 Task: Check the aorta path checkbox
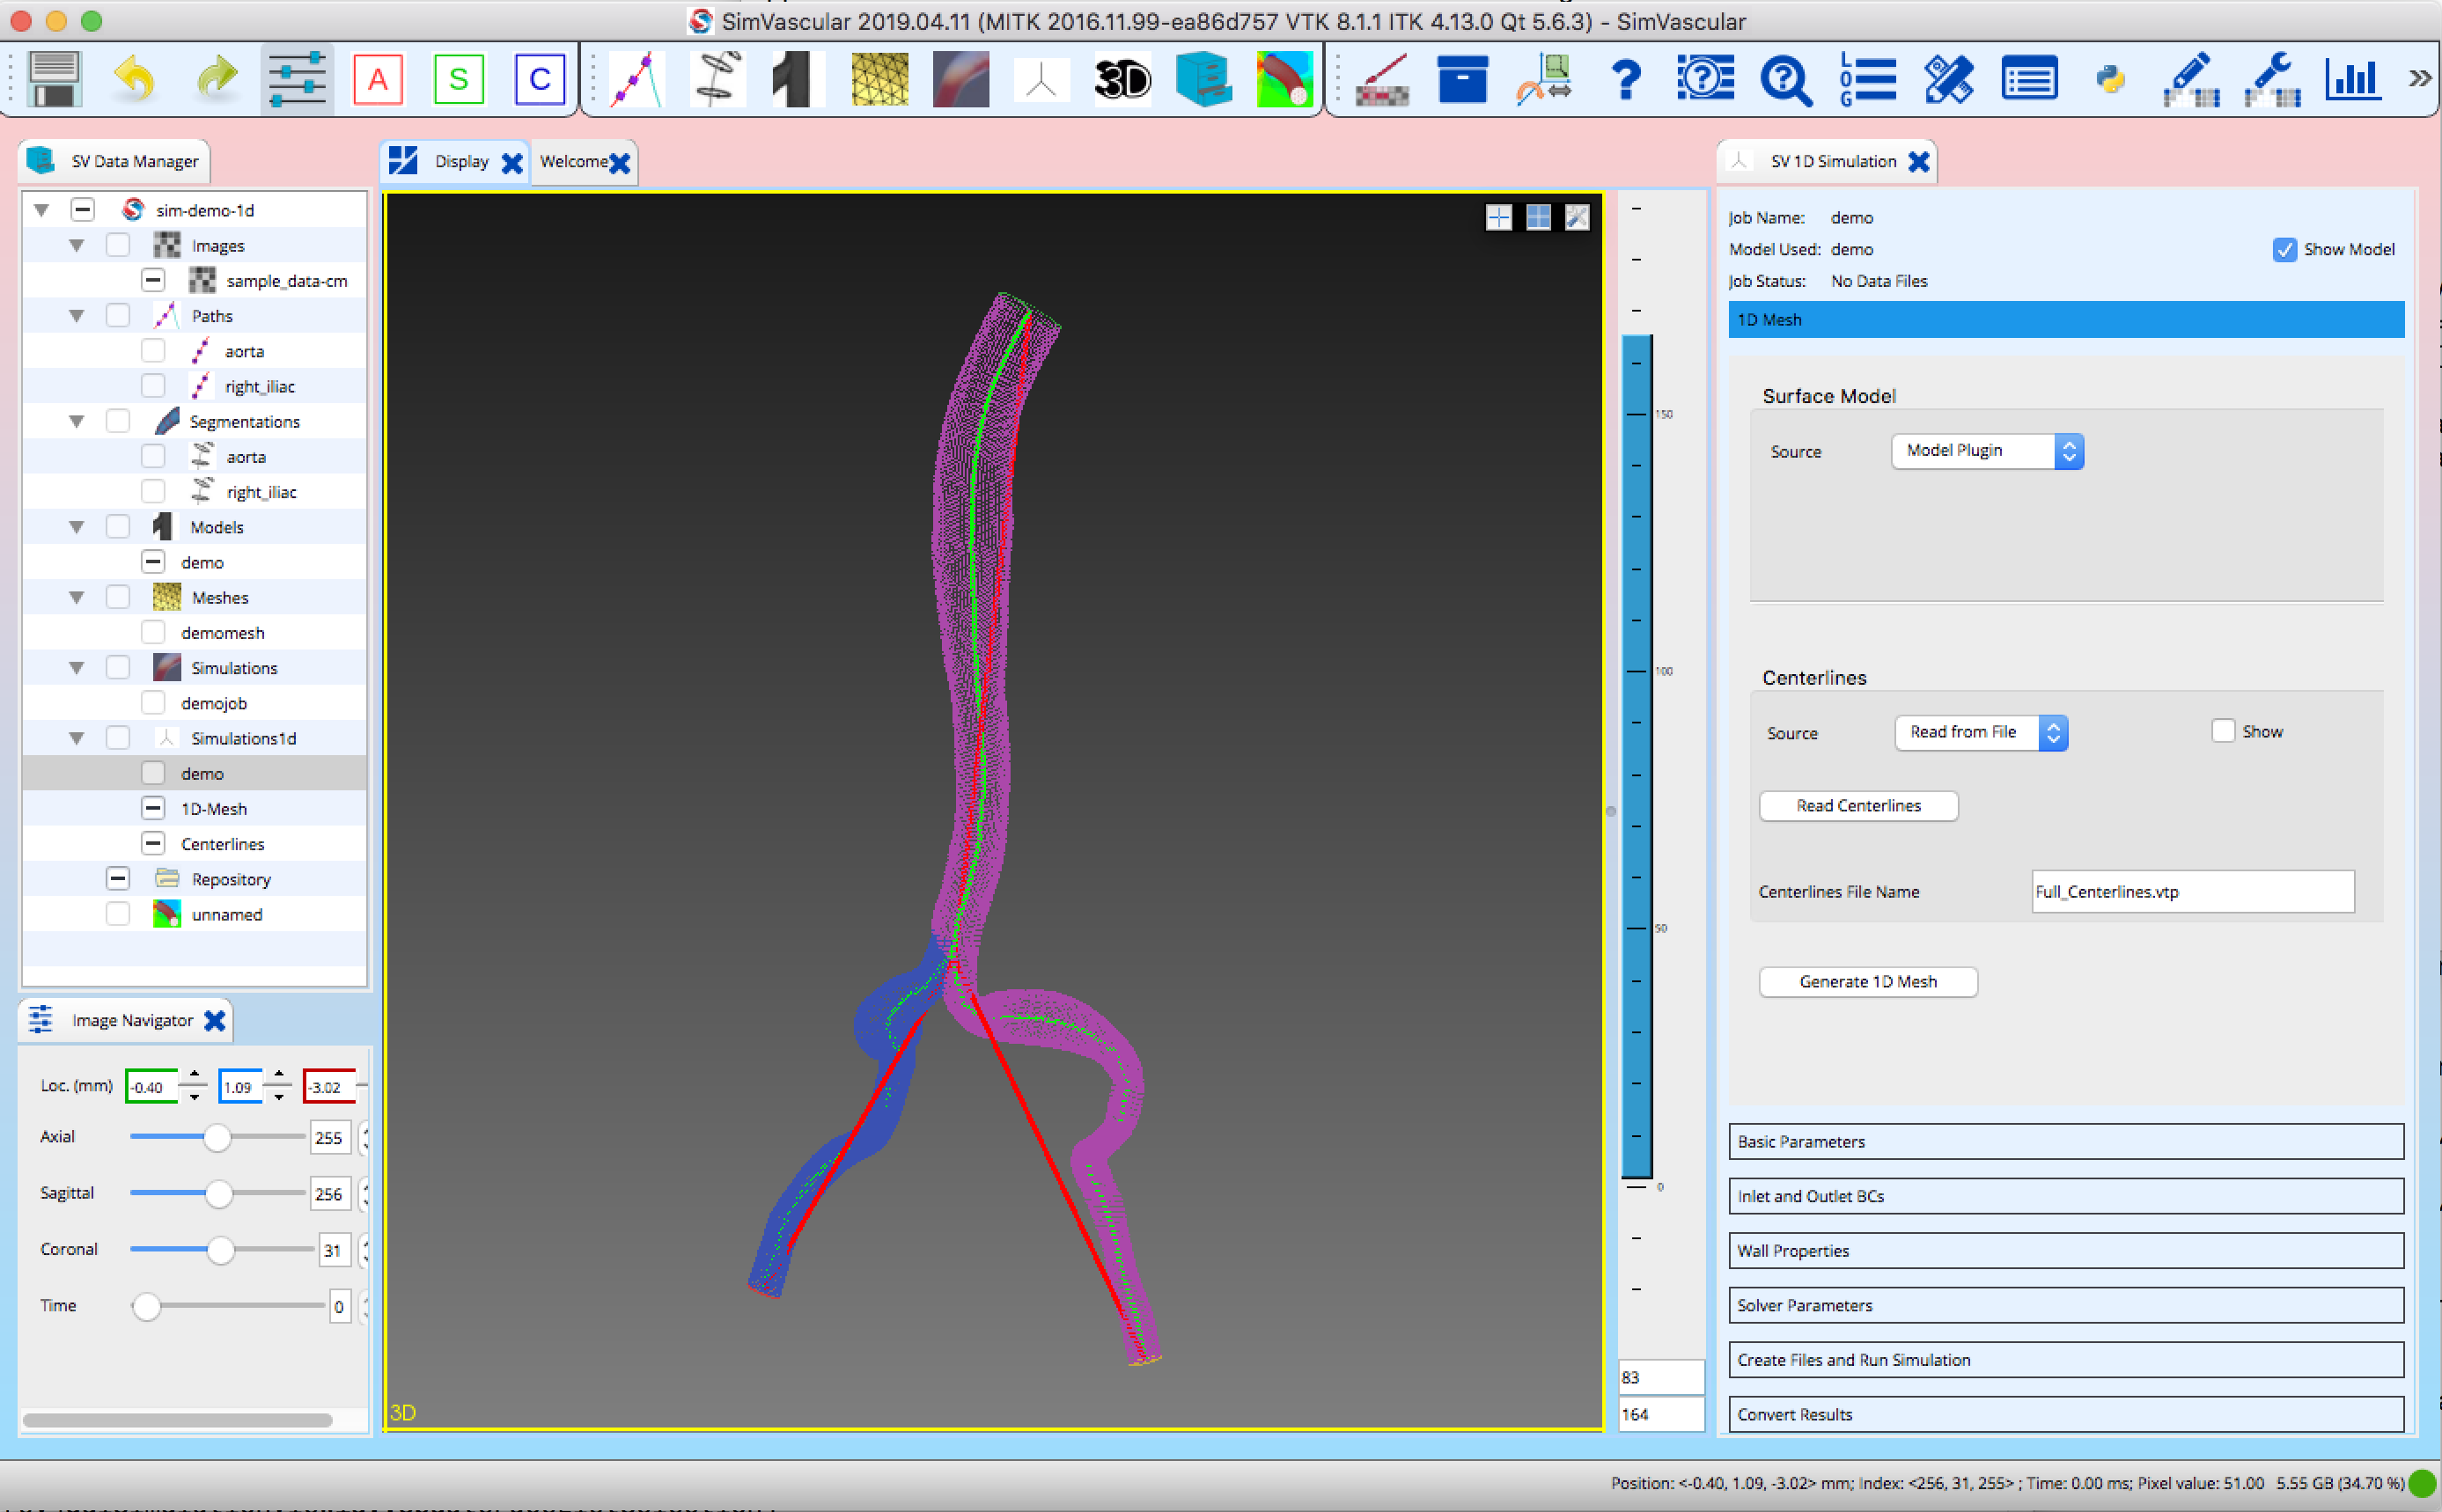(x=153, y=350)
